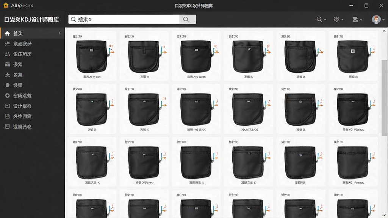Image resolution: width=388 pixels, height=218 pixels.
Task: Select the fourth pocket thumbnail in the third row
Action: 249,162
